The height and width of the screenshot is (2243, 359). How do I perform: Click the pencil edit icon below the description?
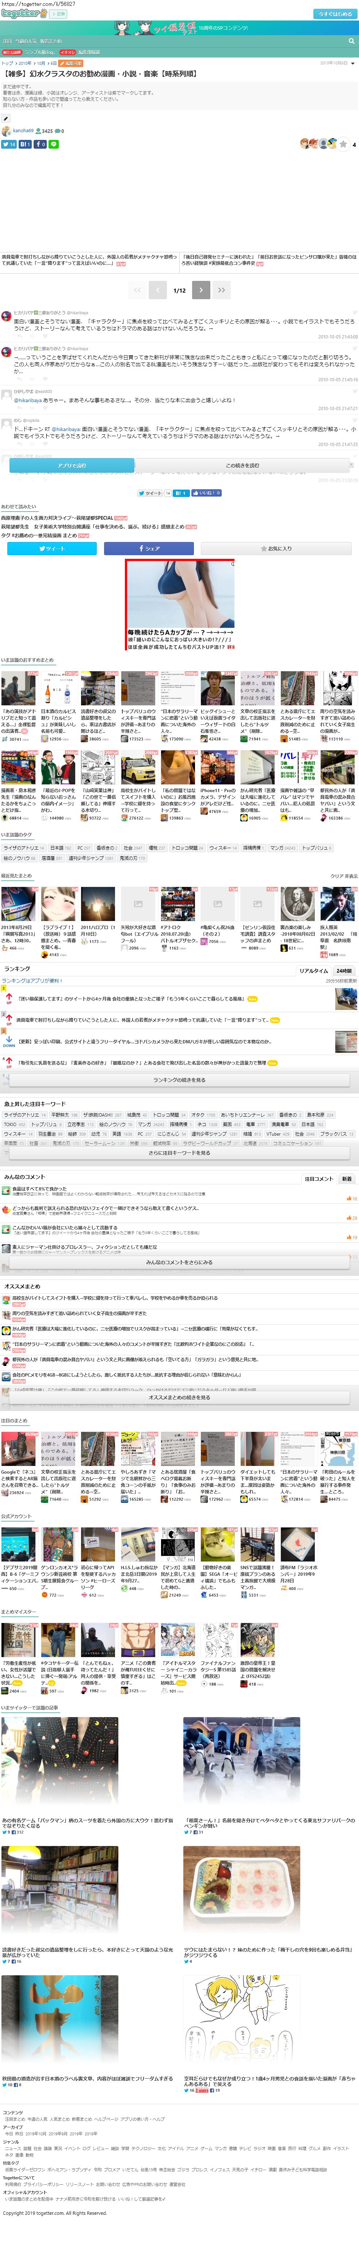tap(6, 118)
